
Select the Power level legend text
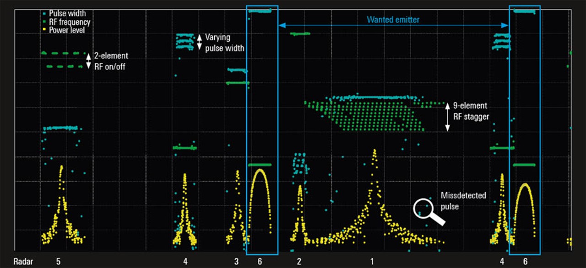tap(67, 30)
